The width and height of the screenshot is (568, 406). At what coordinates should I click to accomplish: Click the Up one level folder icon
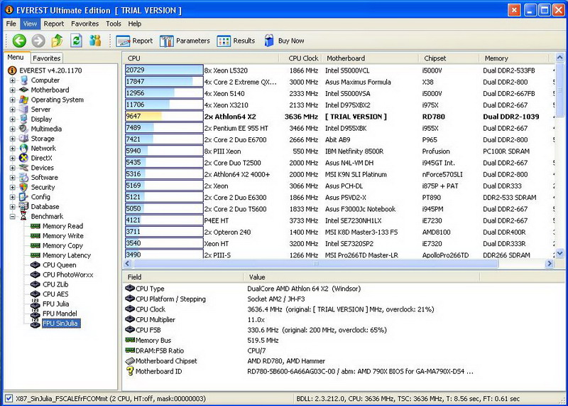pos(57,41)
